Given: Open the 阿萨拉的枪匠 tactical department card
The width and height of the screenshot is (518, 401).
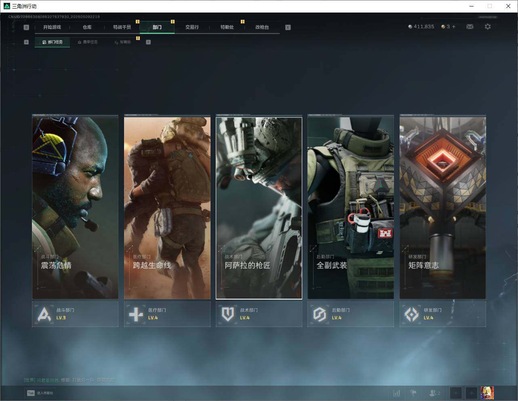Looking at the screenshot, I should pos(259,208).
